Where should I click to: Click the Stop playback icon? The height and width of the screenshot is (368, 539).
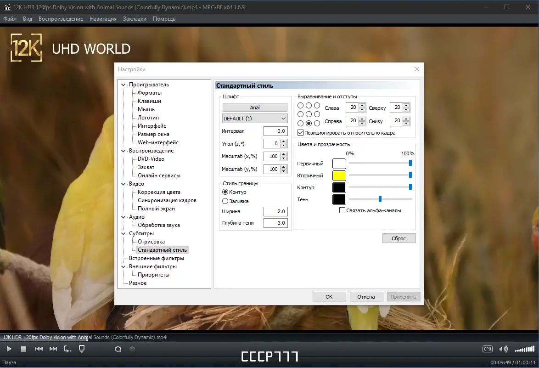23,349
